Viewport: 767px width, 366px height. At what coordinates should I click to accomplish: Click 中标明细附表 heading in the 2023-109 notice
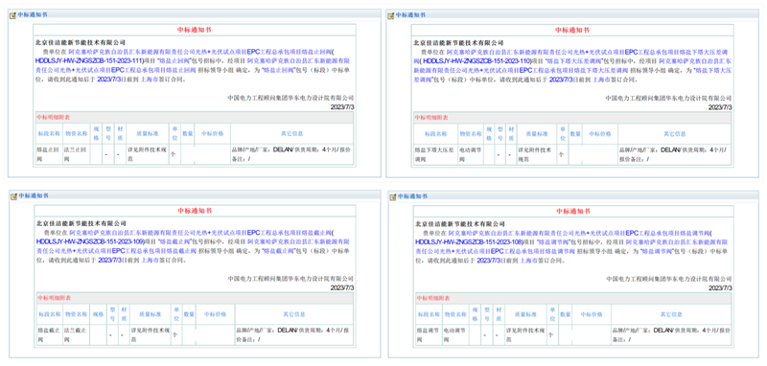tap(55, 298)
